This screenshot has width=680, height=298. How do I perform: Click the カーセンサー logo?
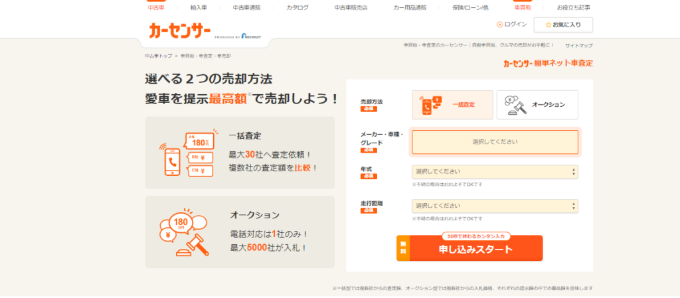coord(179,31)
